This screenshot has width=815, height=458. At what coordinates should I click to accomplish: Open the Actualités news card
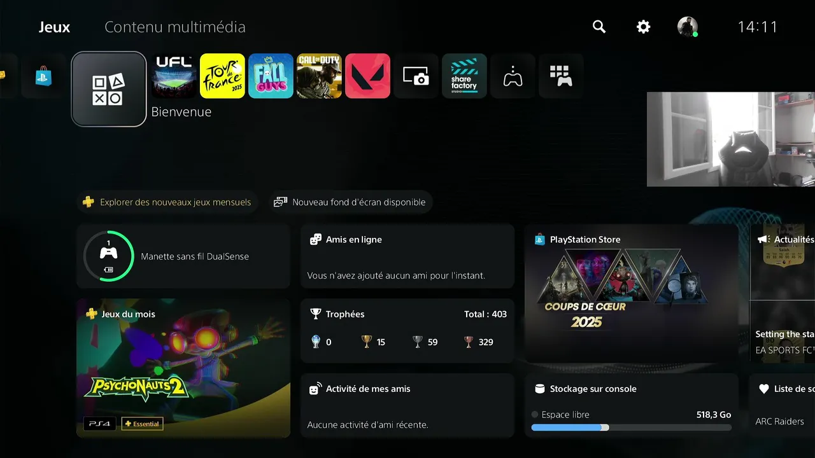pyautogui.click(x=783, y=293)
